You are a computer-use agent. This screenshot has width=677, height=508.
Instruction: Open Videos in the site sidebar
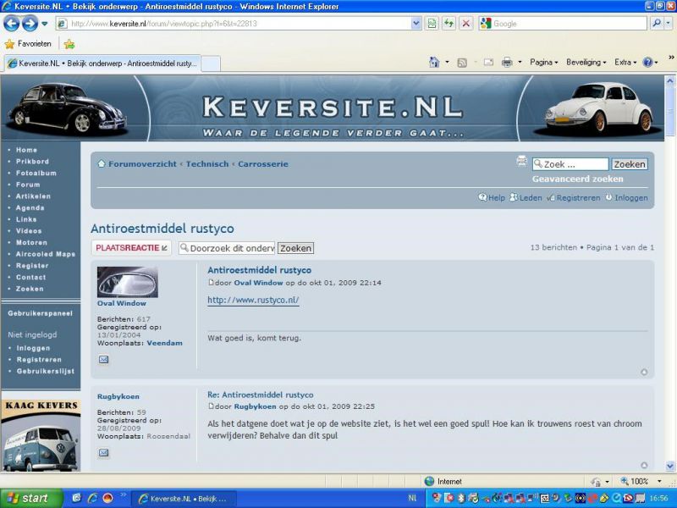[x=29, y=231]
